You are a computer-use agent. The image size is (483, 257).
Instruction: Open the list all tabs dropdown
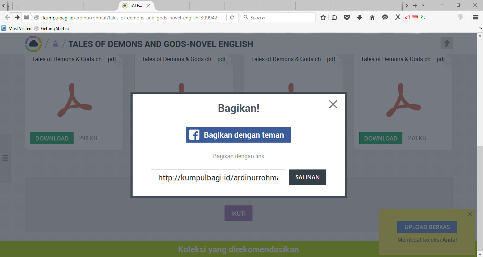pos(423,6)
